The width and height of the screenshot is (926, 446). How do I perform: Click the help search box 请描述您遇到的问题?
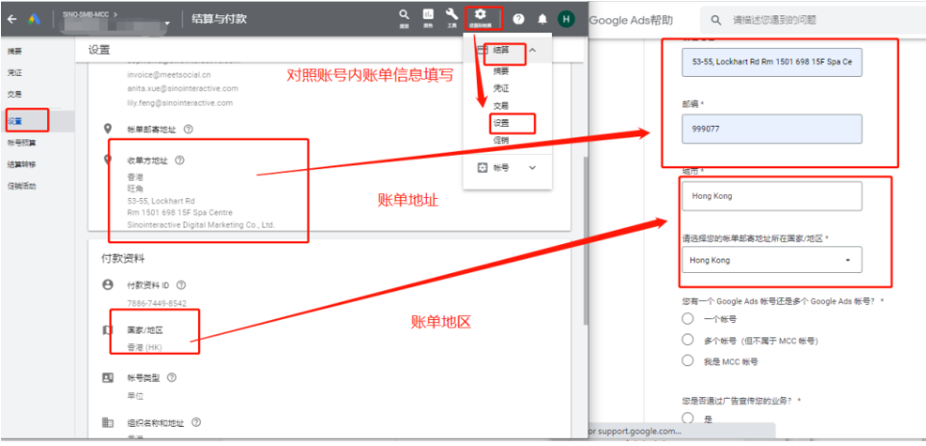click(813, 20)
